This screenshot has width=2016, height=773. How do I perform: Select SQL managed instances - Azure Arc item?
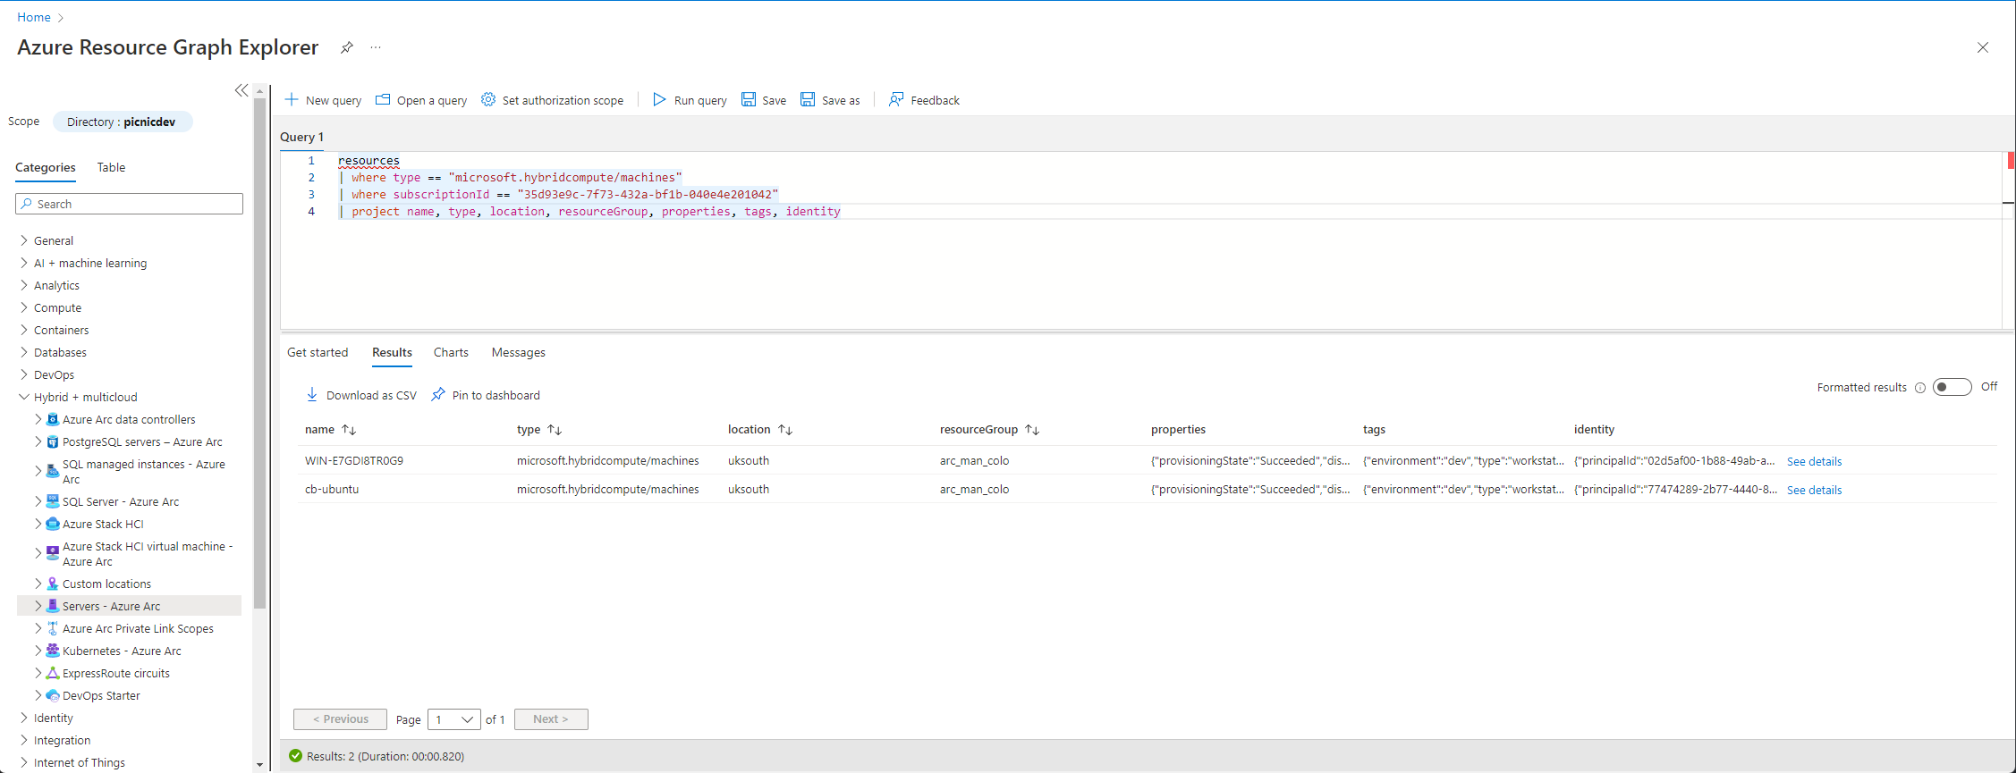[143, 472]
